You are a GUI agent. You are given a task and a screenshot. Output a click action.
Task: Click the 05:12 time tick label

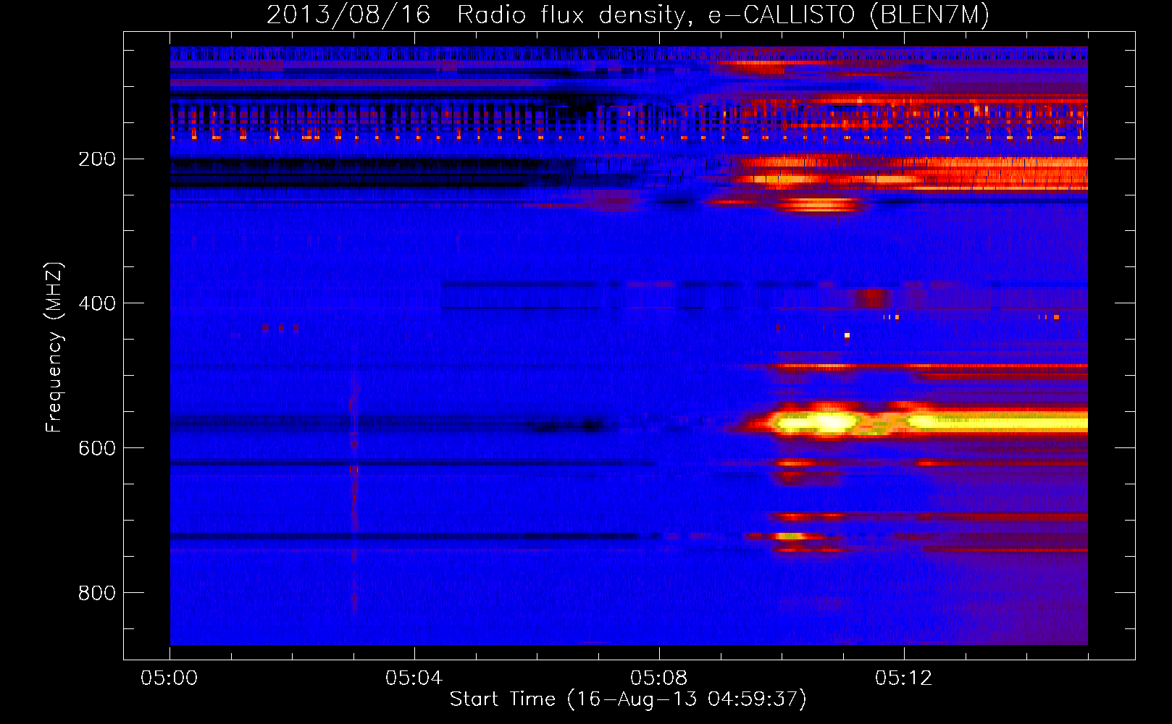click(x=904, y=678)
